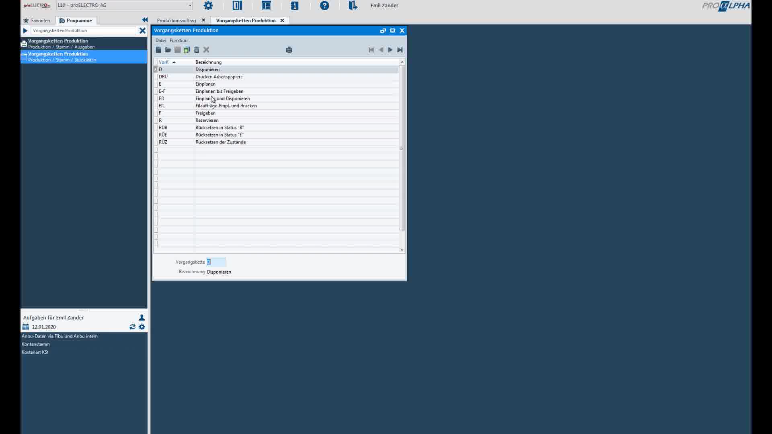Maximize the Vorgangsketten Produktion inner window
772x434 pixels.
tap(392, 31)
